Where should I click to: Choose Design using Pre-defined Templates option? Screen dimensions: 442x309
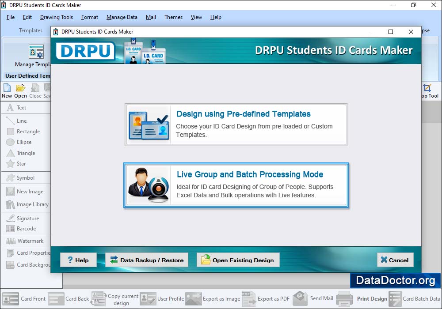pos(236,124)
